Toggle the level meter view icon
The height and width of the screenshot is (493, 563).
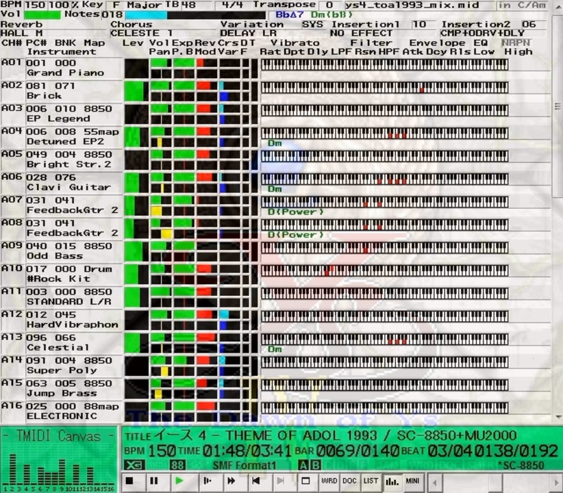pos(392,481)
